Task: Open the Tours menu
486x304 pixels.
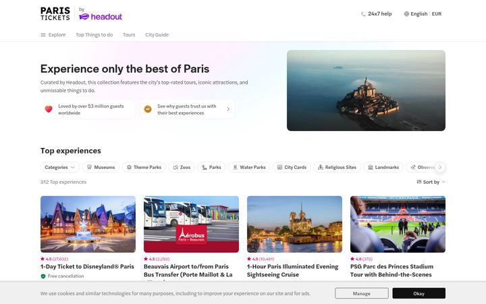Action: point(129,34)
